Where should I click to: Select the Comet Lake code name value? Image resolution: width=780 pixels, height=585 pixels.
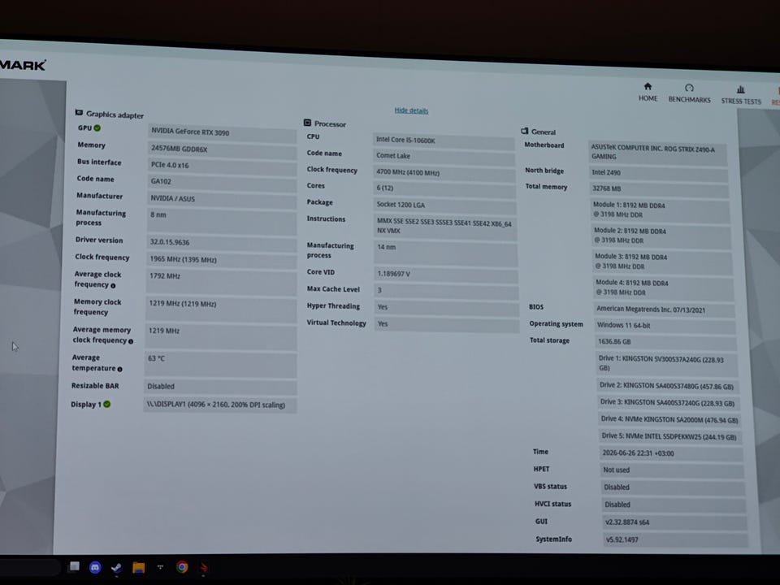[444, 156]
